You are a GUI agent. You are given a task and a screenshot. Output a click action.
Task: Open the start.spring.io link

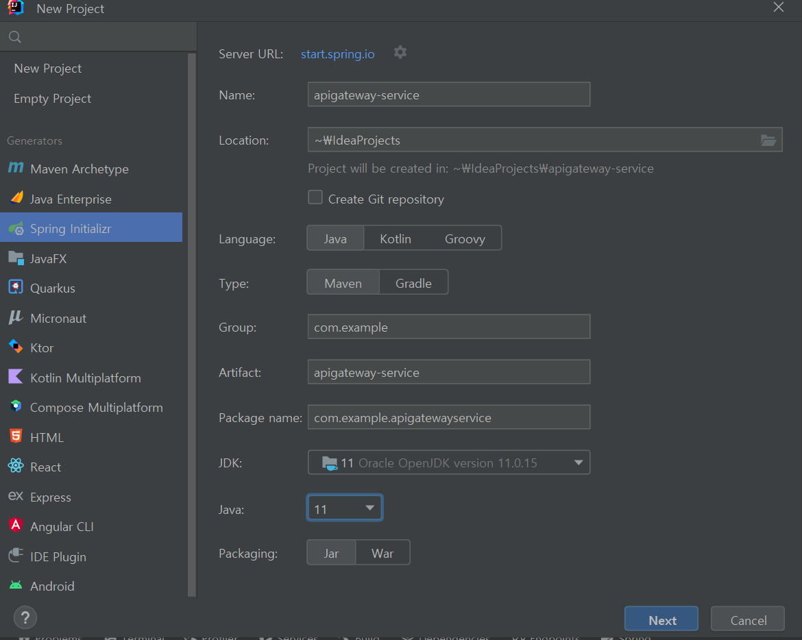tap(337, 54)
